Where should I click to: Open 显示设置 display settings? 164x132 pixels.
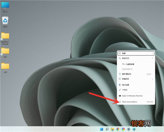136,85
